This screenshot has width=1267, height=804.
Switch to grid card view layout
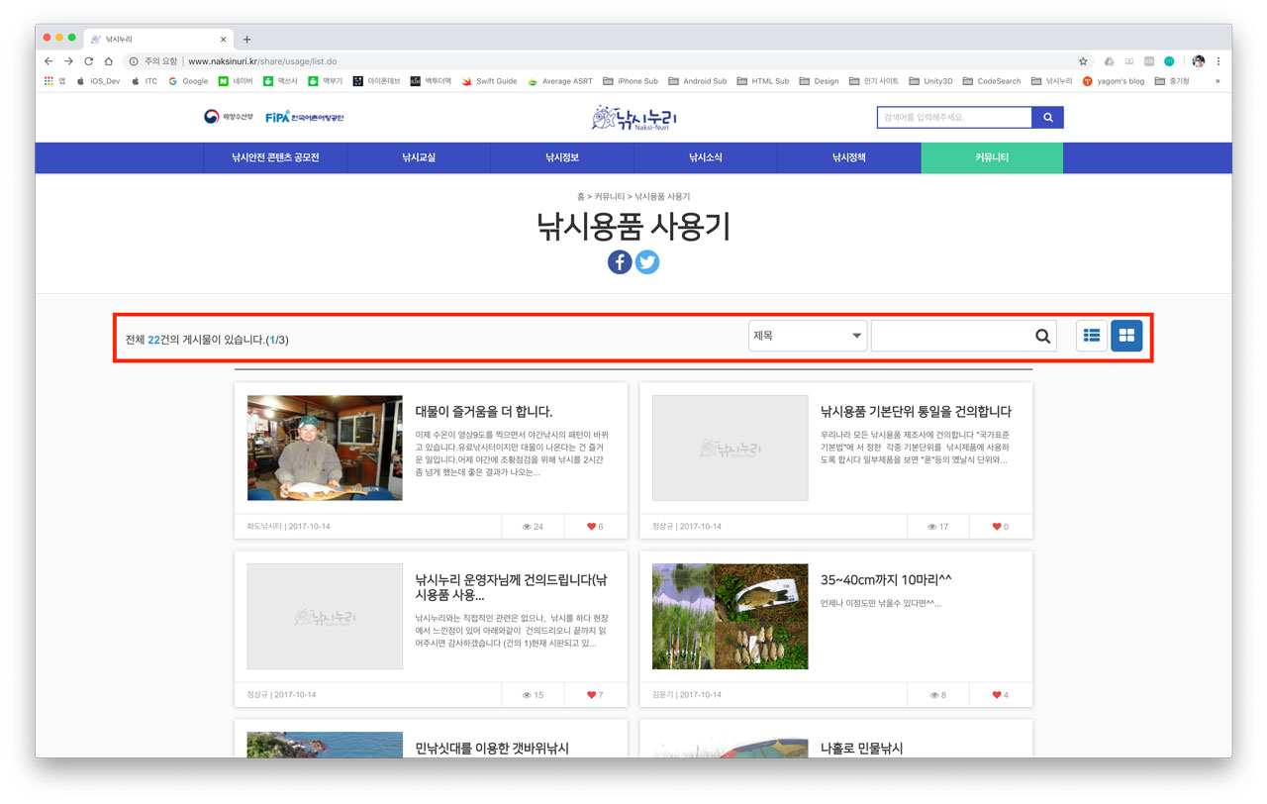[1126, 335]
